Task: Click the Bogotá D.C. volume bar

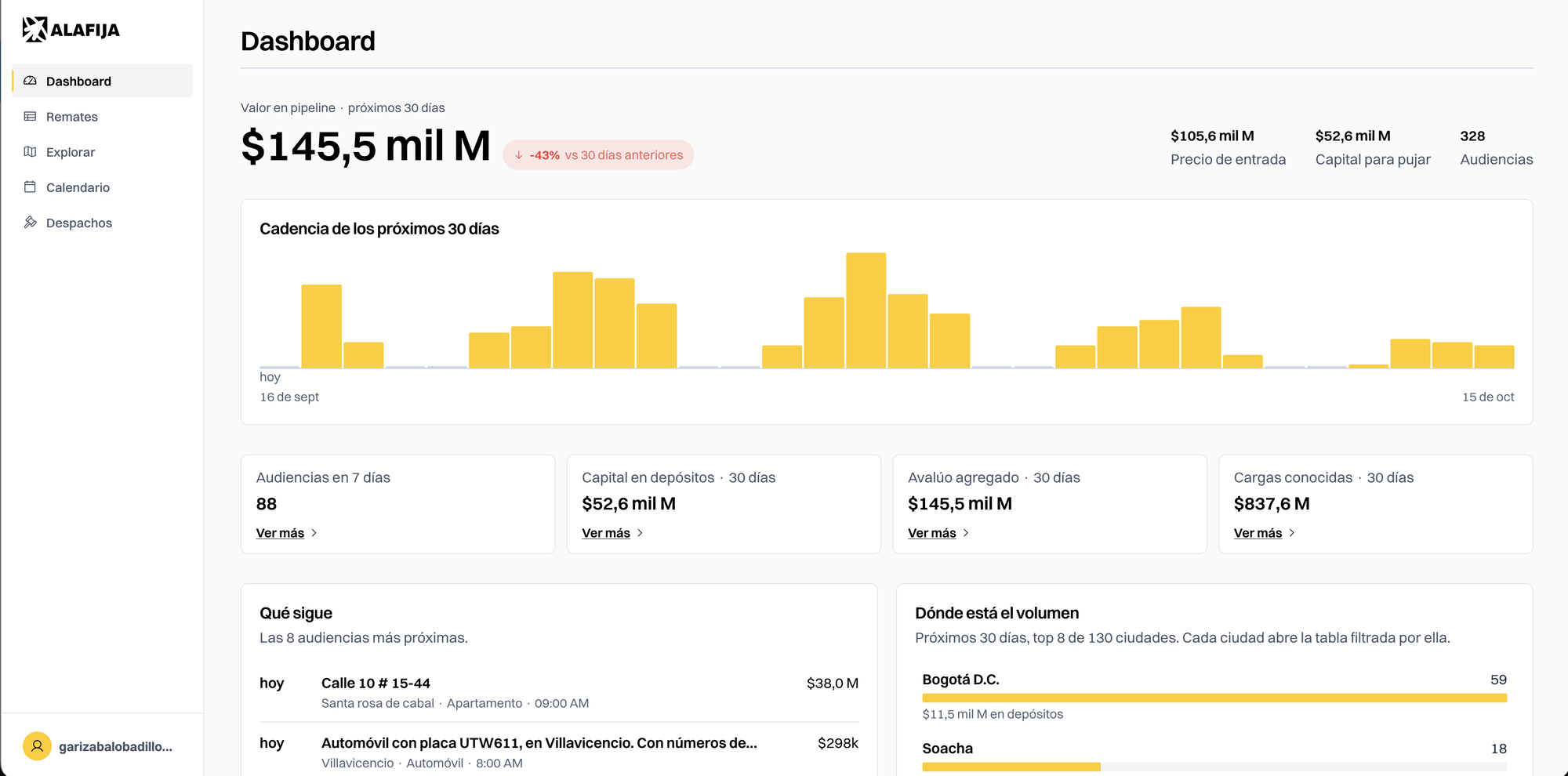Action: (1214, 698)
